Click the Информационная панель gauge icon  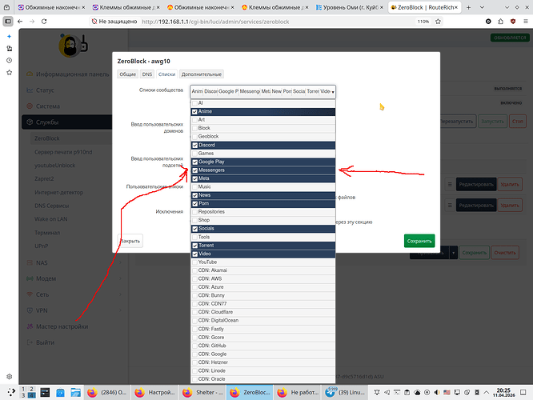coord(30,74)
